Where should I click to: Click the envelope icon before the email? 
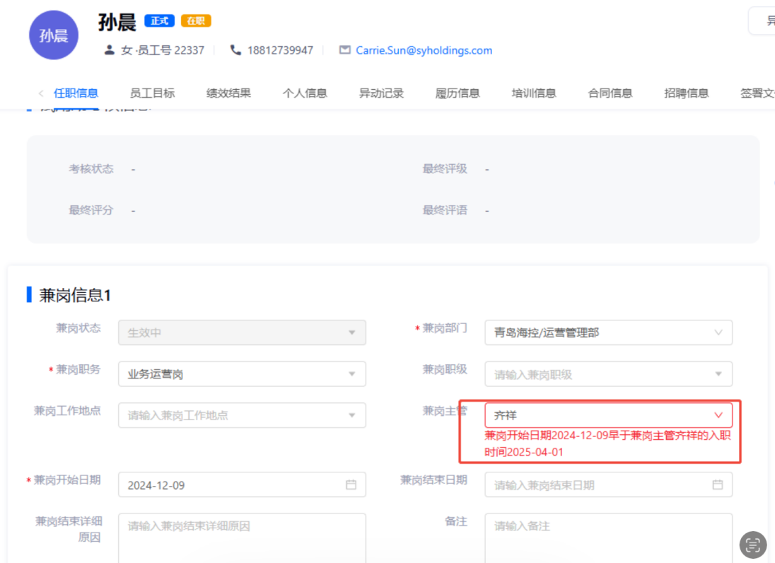click(344, 50)
